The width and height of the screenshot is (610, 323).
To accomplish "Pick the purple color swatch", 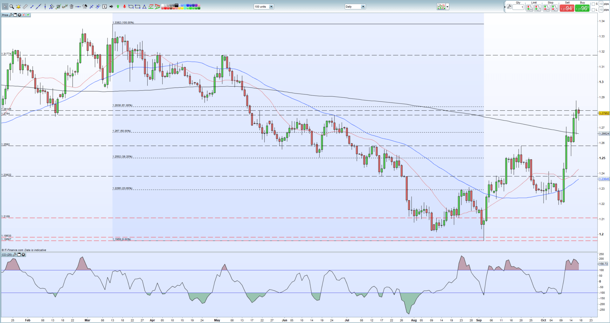I will [x=196, y=5].
